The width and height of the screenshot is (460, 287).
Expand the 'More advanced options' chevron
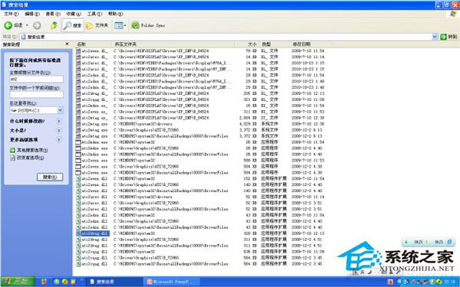(x=59, y=140)
